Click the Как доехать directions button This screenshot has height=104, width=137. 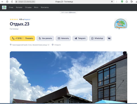coord(45,38)
